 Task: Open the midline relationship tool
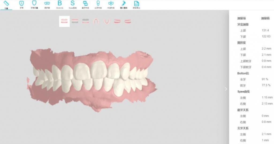coord(111,4)
